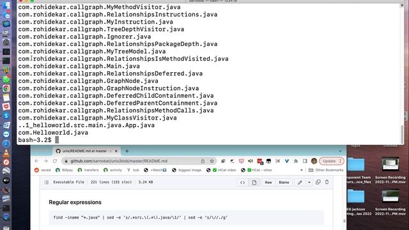Click the '3.24 KB' file size
Image resolution: width=409 pixels, height=230 pixels.
pos(146,182)
